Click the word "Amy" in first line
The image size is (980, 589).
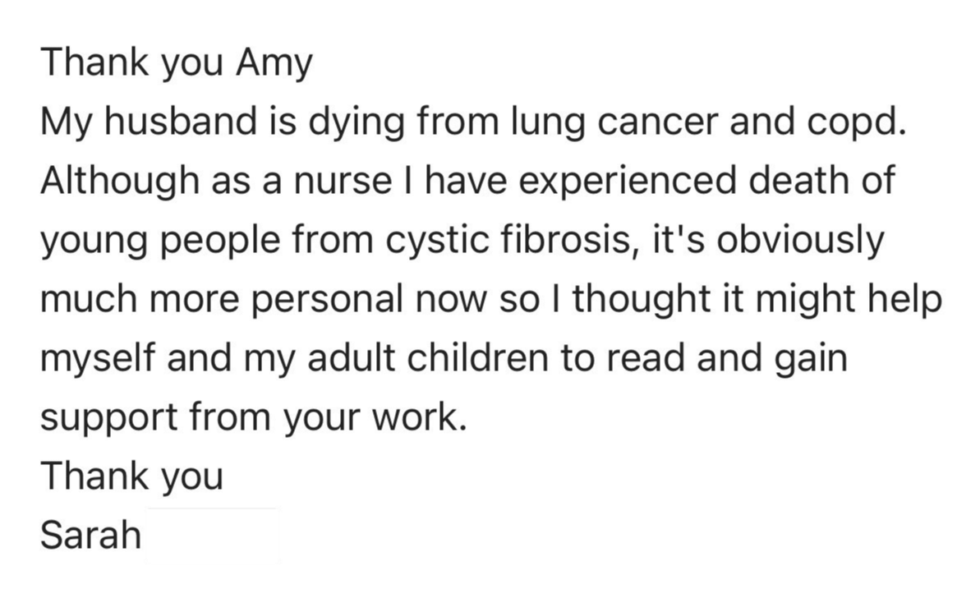click(x=274, y=62)
